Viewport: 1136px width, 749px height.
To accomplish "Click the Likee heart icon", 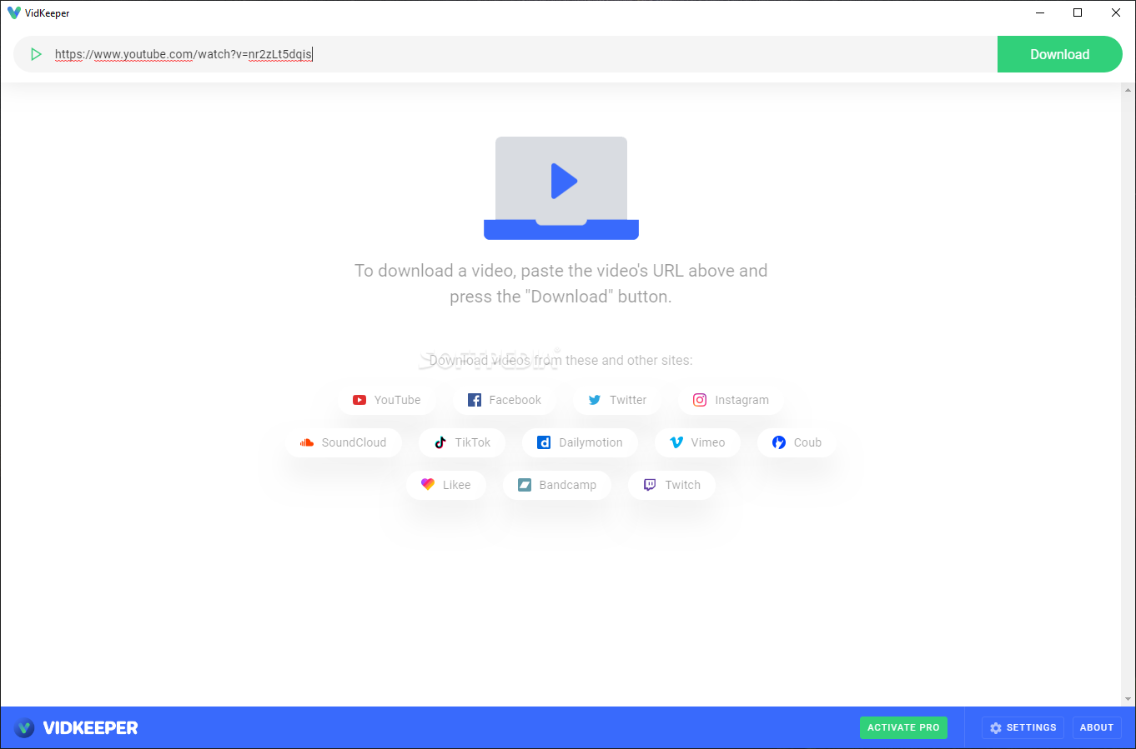I will [428, 484].
